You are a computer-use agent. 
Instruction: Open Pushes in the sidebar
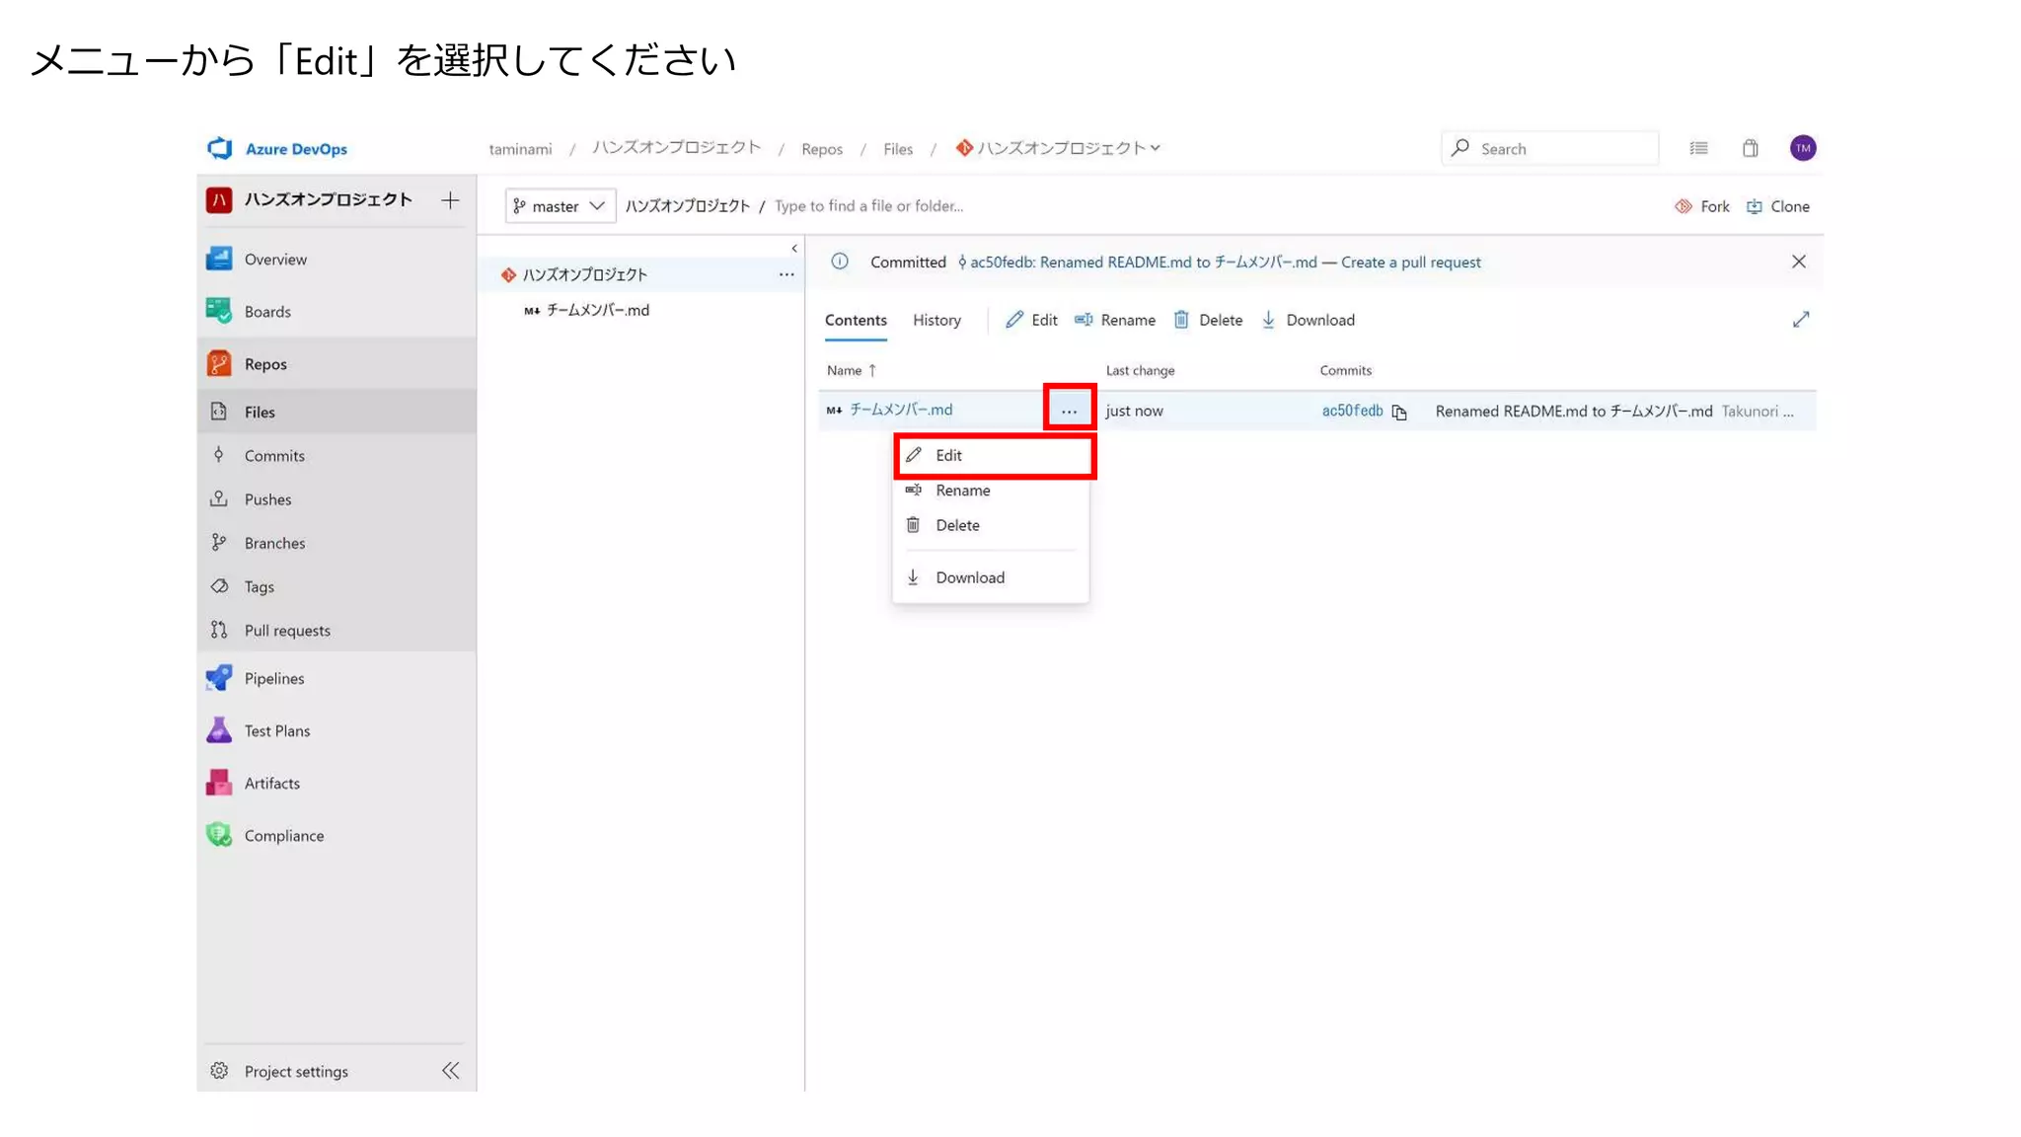pos(337,499)
